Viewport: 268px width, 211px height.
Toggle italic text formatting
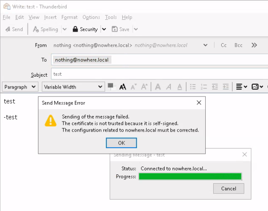(169, 87)
